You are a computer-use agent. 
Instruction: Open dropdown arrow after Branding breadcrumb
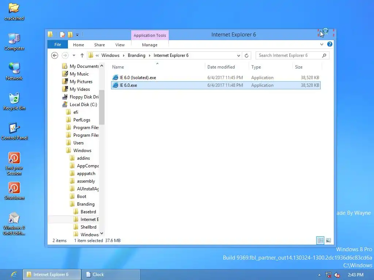click(149, 55)
